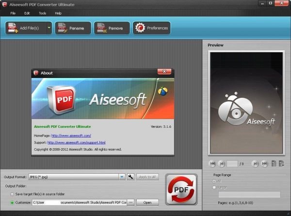This screenshot has width=291, height=216.
Task: Click the wrench output settings icon
Action: (x=130, y=177)
